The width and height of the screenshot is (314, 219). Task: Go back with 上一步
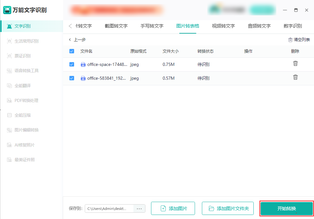77,40
